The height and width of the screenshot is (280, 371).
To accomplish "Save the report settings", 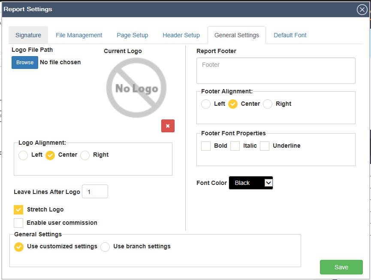I will pyautogui.click(x=341, y=267).
